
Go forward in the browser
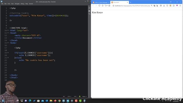tap(96, 6)
